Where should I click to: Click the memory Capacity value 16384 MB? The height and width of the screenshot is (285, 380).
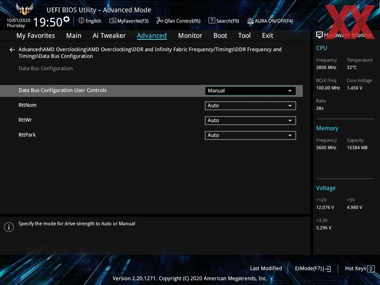357,148
